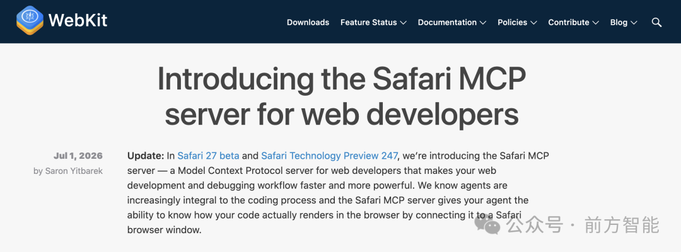The image size is (681, 252).
Task: Follow the Safari Technology Preview 247 link
Action: tap(329, 156)
